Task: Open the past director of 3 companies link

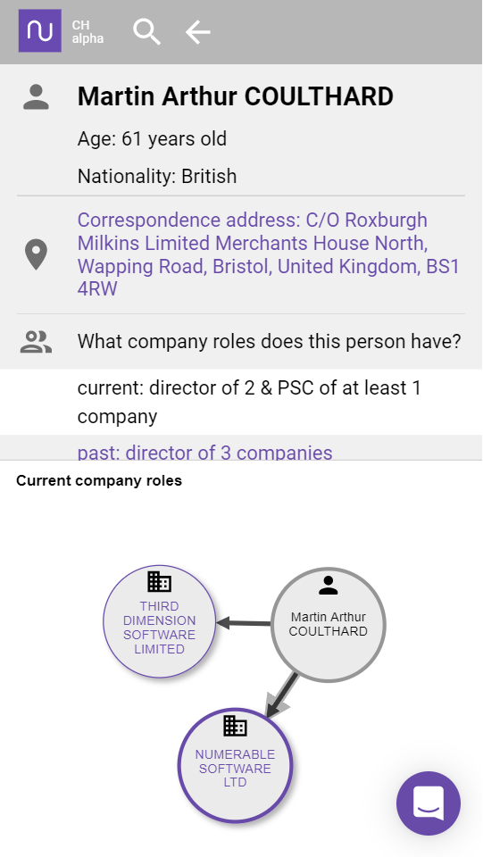Action: (x=204, y=453)
